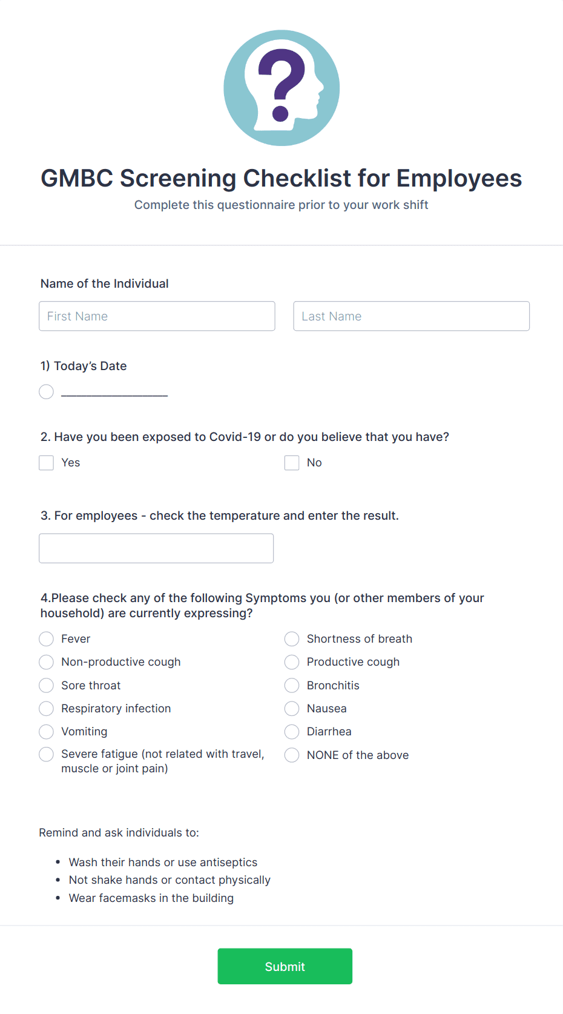Select the Vomiting symptom
This screenshot has height=1014, width=563.
pos(46,731)
